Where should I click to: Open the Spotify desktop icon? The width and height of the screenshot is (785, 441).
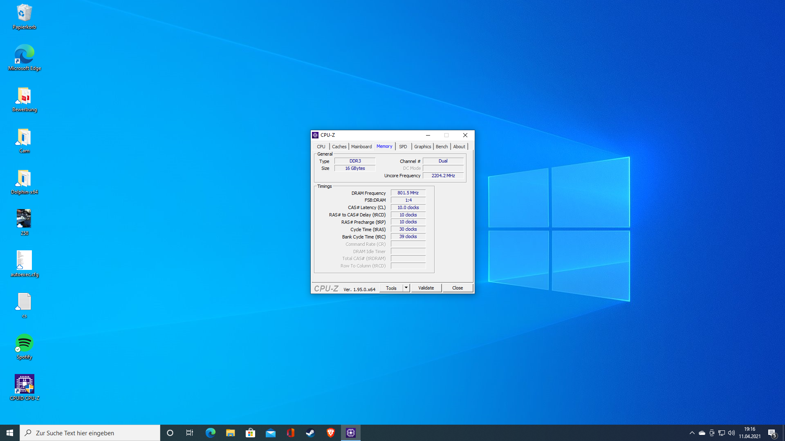tap(24, 343)
